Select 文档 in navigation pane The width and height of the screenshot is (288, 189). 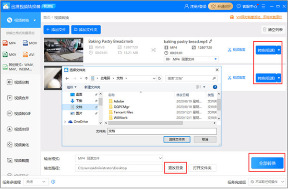pos(81,107)
